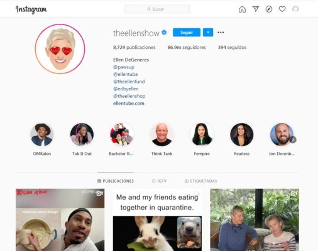Open the Jon Dorenb... story highlight
The height and width of the screenshot is (251, 318).
(282, 139)
